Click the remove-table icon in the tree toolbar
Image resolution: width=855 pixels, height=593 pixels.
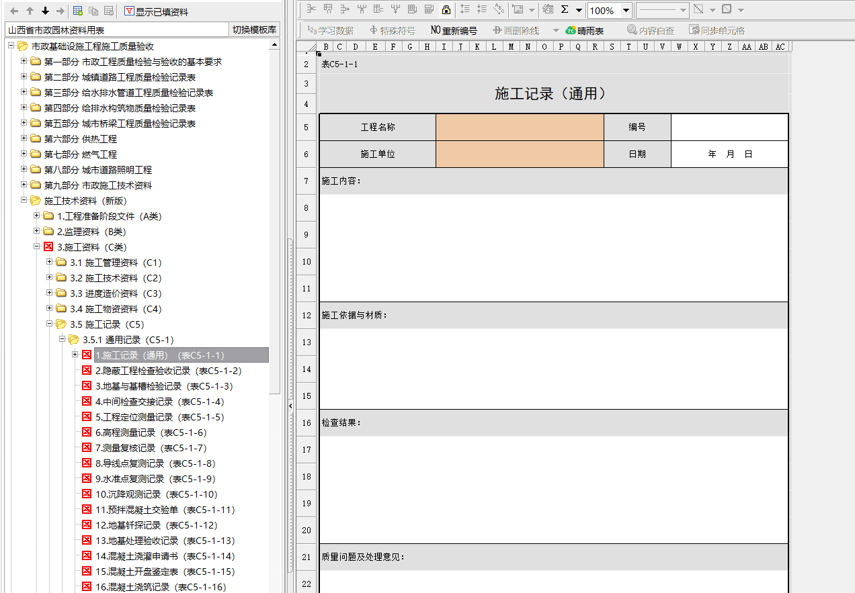point(108,11)
